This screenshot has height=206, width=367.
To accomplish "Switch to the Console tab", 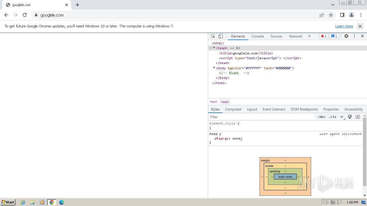I will point(257,36).
